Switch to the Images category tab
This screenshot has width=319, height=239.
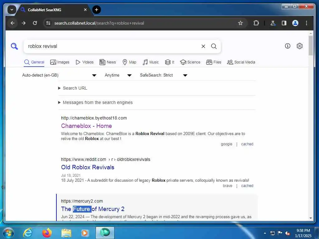tap(60, 62)
